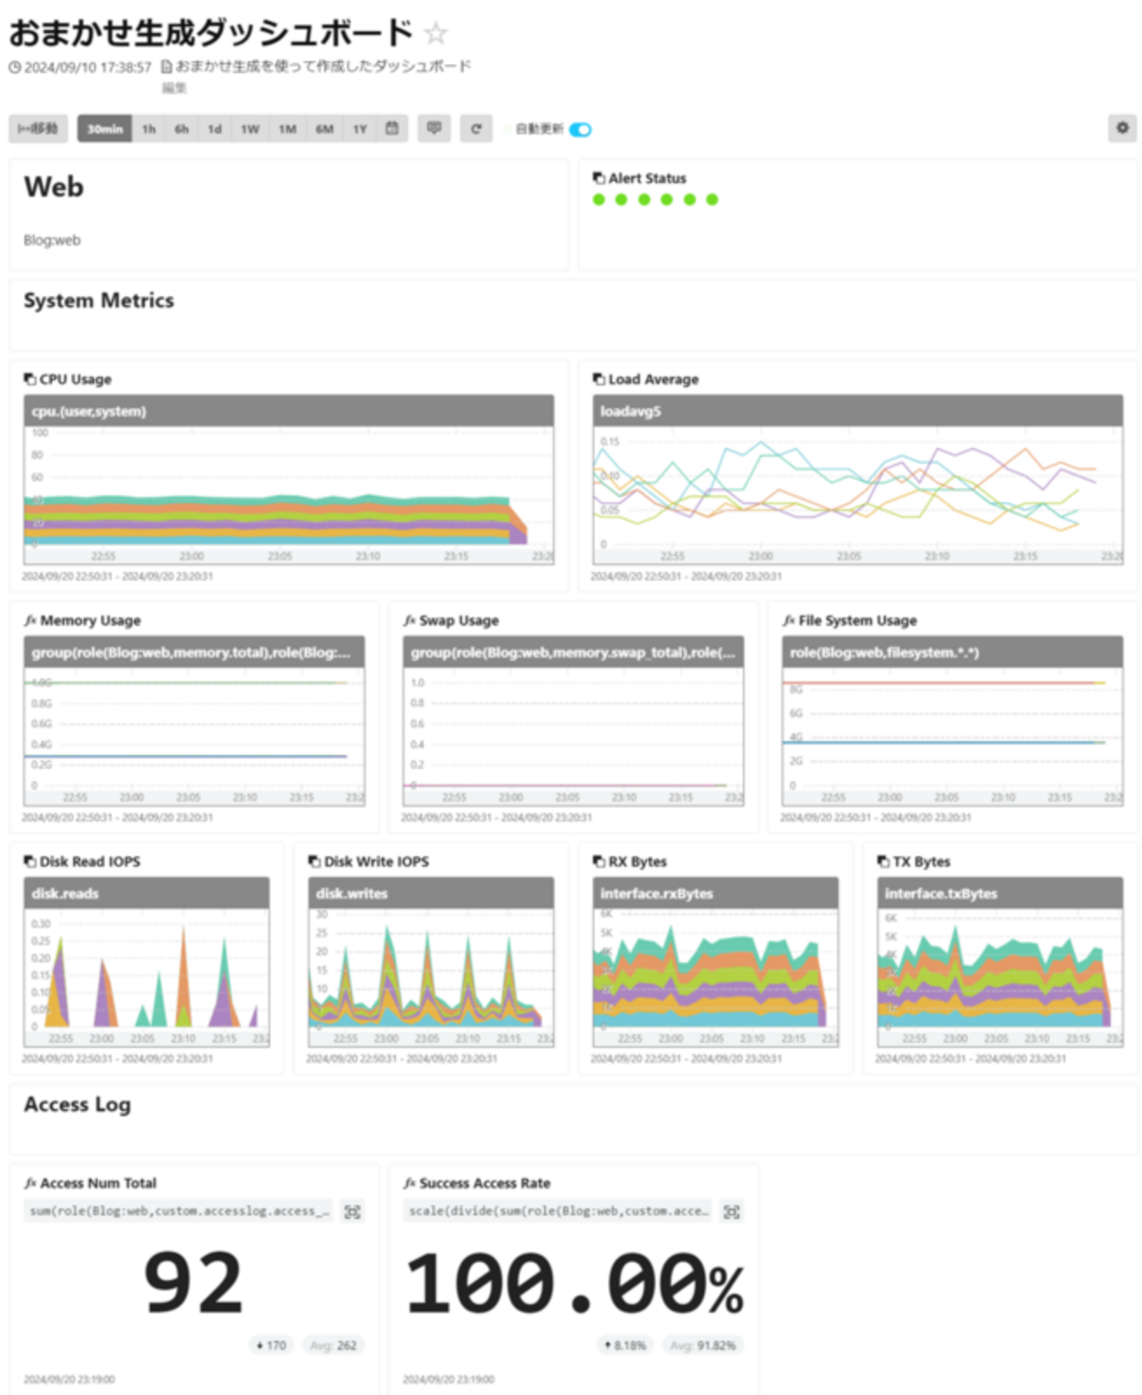Click the first green Alert Status dot
This screenshot has width=1142, height=1395.
[x=599, y=199]
